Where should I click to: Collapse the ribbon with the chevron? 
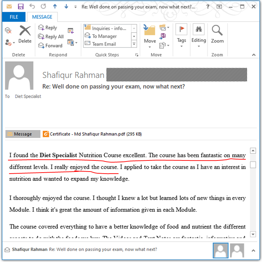pos(254,55)
